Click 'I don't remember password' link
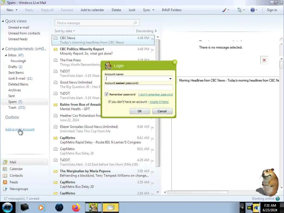284x213 pixels. pos(156,94)
